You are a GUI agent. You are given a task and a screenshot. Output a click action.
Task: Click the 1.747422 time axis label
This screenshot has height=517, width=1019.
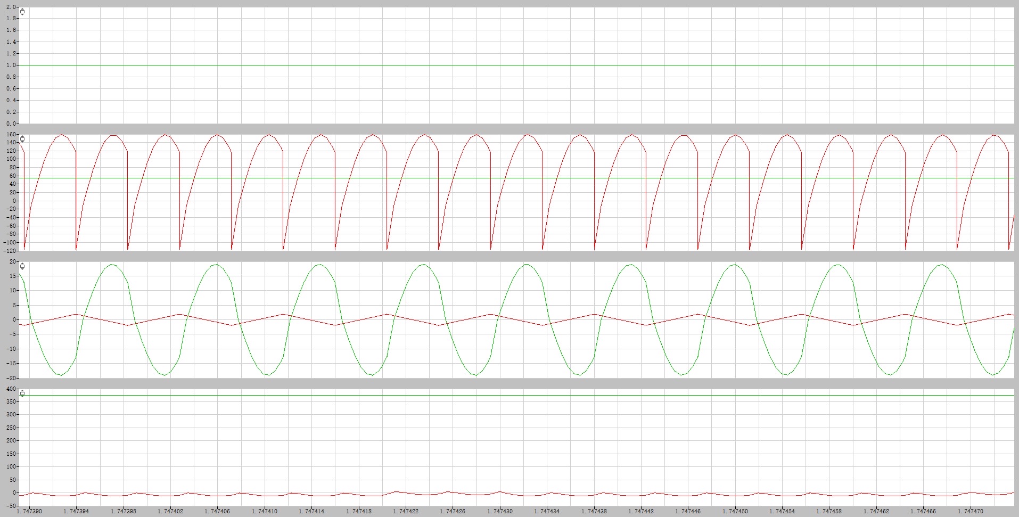406,512
